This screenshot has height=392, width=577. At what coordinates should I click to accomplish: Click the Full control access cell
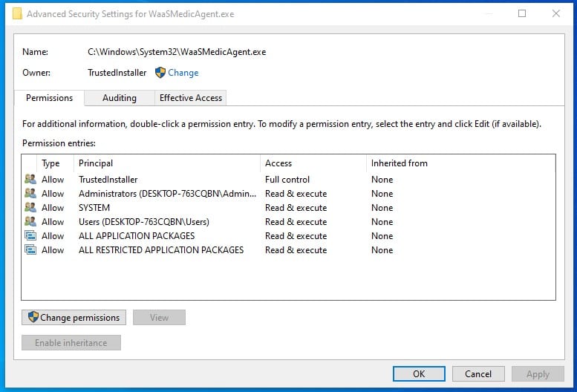(x=287, y=180)
